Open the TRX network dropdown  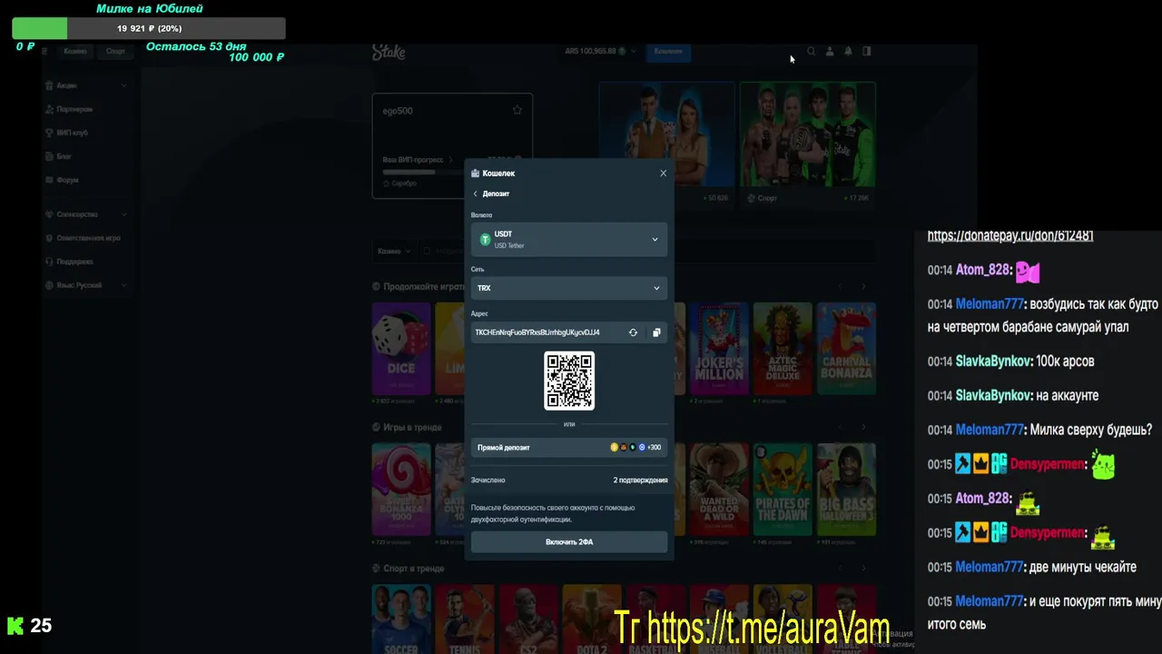(x=569, y=288)
